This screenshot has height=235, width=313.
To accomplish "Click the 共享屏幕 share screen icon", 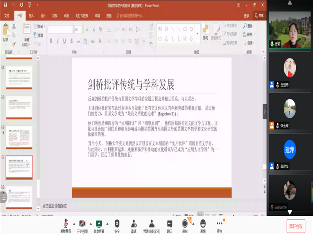I will coord(99,224).
